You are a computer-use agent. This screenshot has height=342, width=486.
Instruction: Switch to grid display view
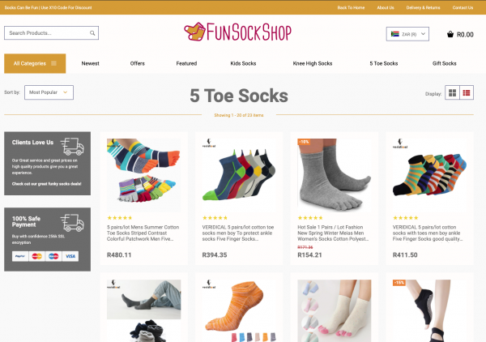point(452,92)
